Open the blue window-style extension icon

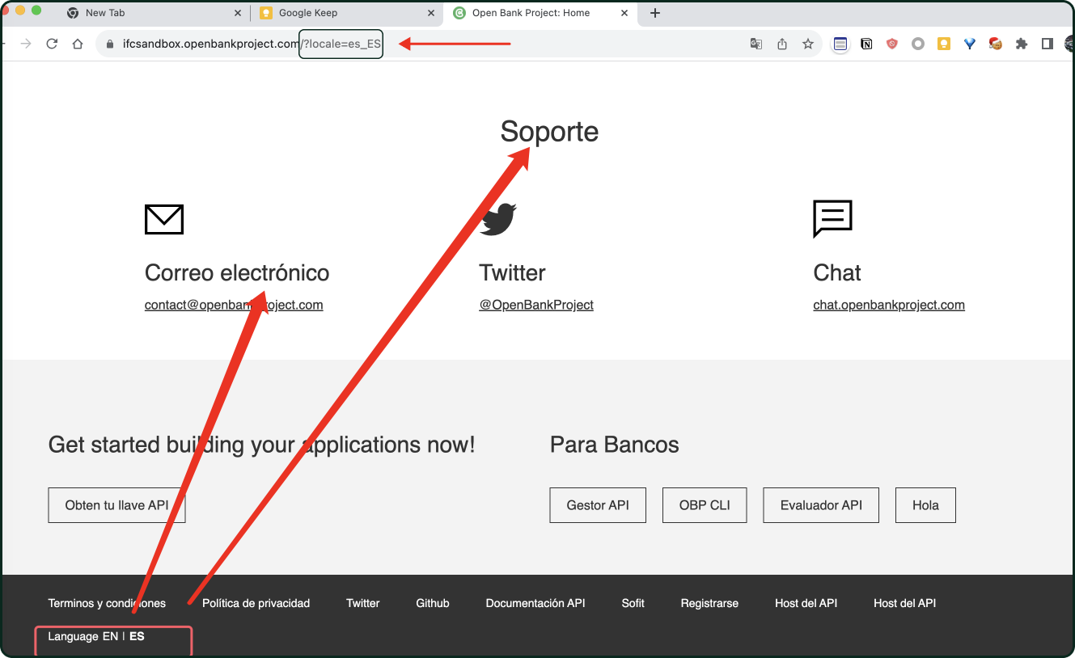click(840, 44)
